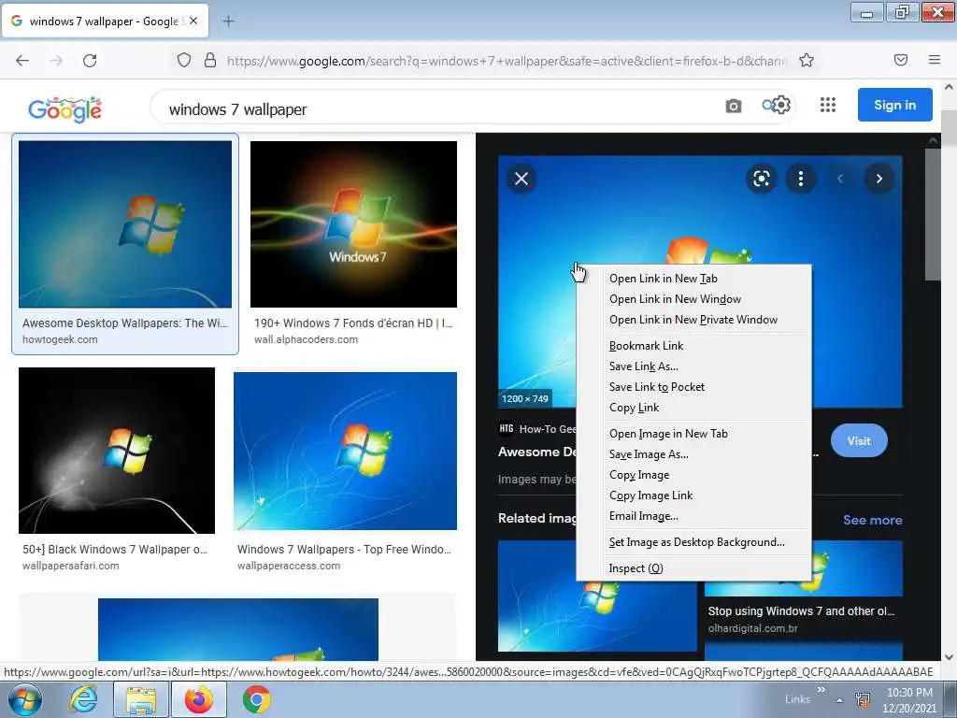Screen dimensions: 957x718
Task: Click the browser forward arrow
Action: point(56,61)
